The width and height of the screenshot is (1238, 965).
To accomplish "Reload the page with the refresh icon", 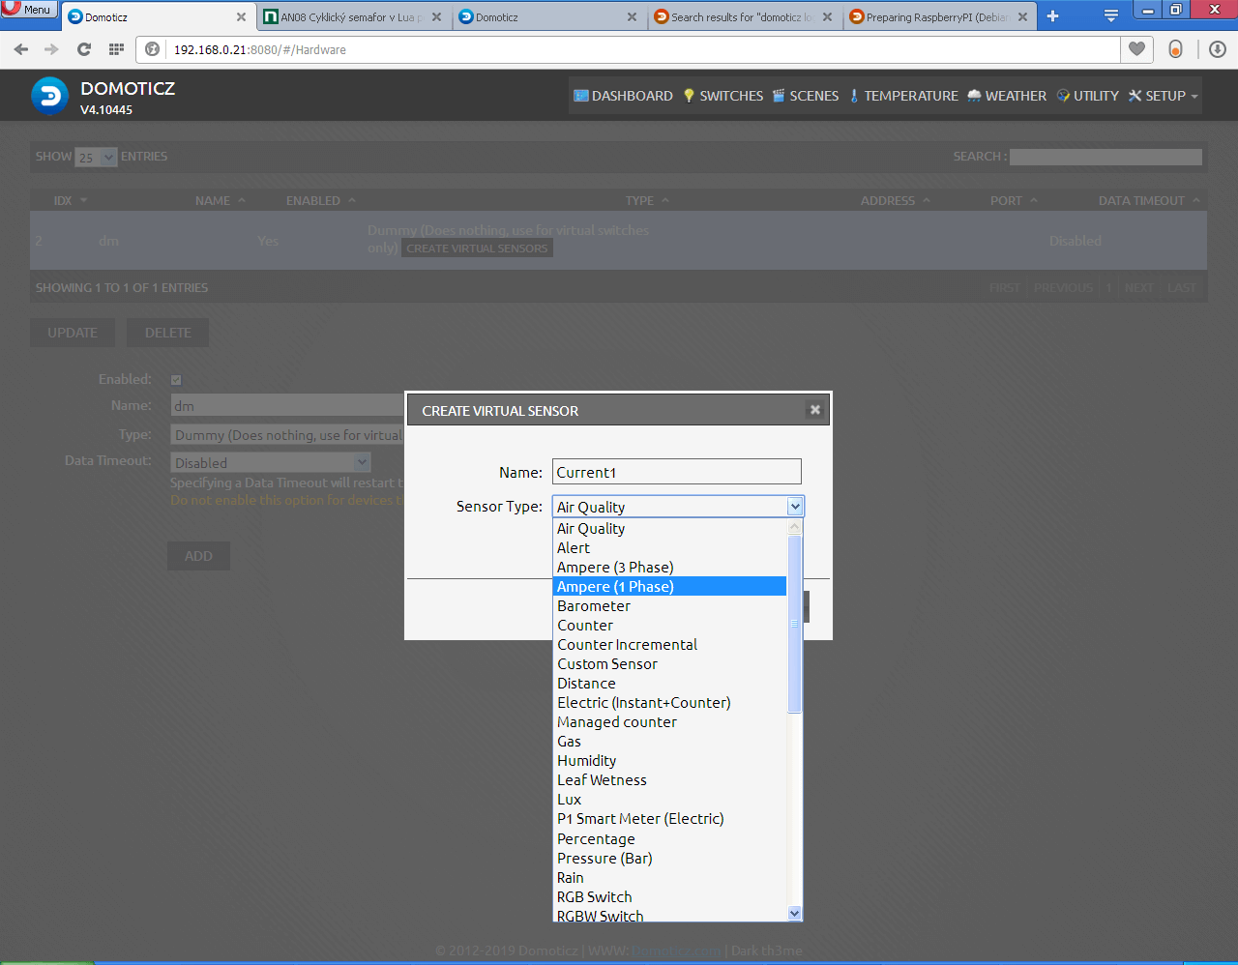I will tap(84, 49).
